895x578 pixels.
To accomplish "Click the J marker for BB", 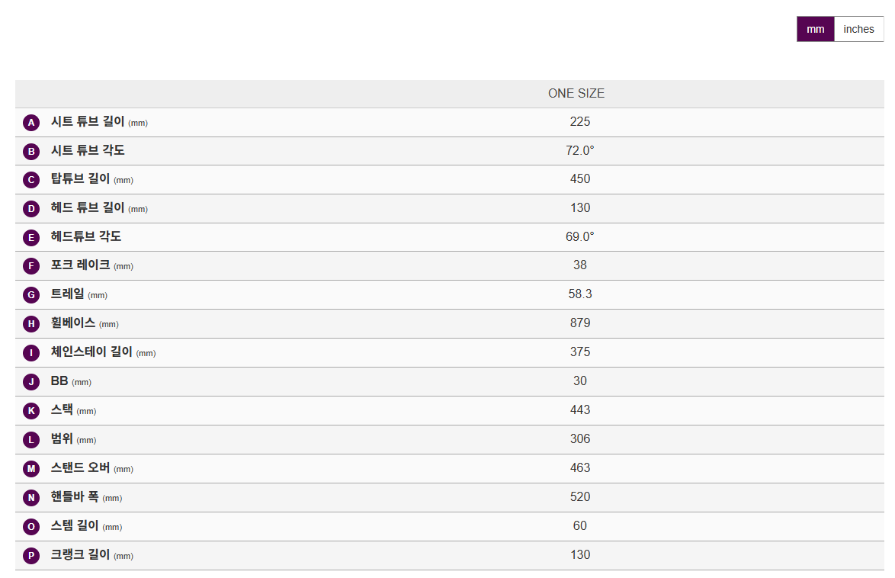I will pyautogui.click(x=31, y=382).
